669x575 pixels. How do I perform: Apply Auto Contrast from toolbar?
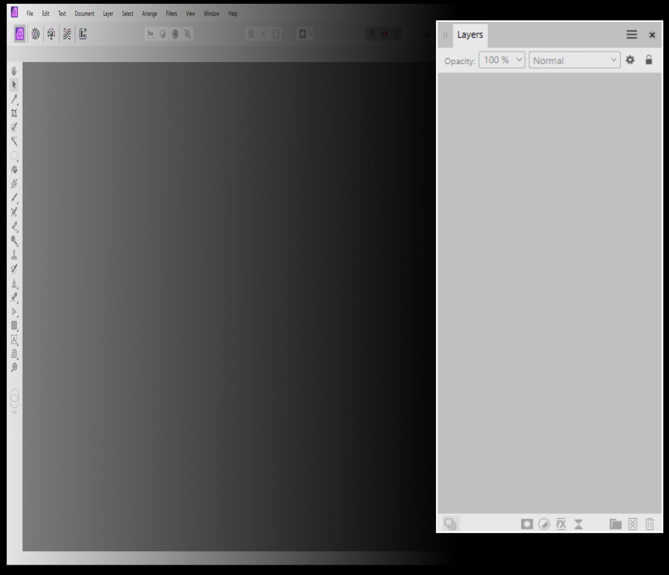tap(163, 34)
